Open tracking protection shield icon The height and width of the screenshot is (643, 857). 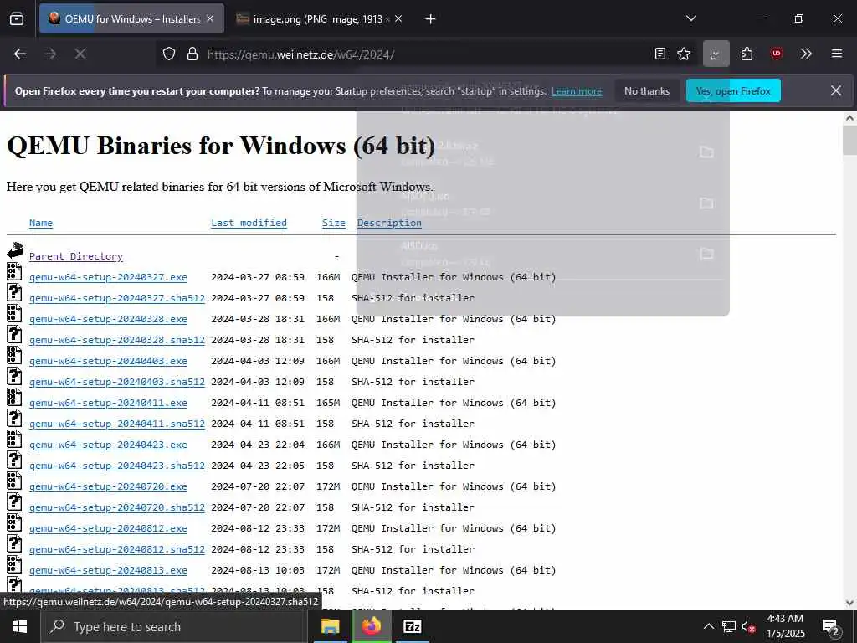point(169,54)
